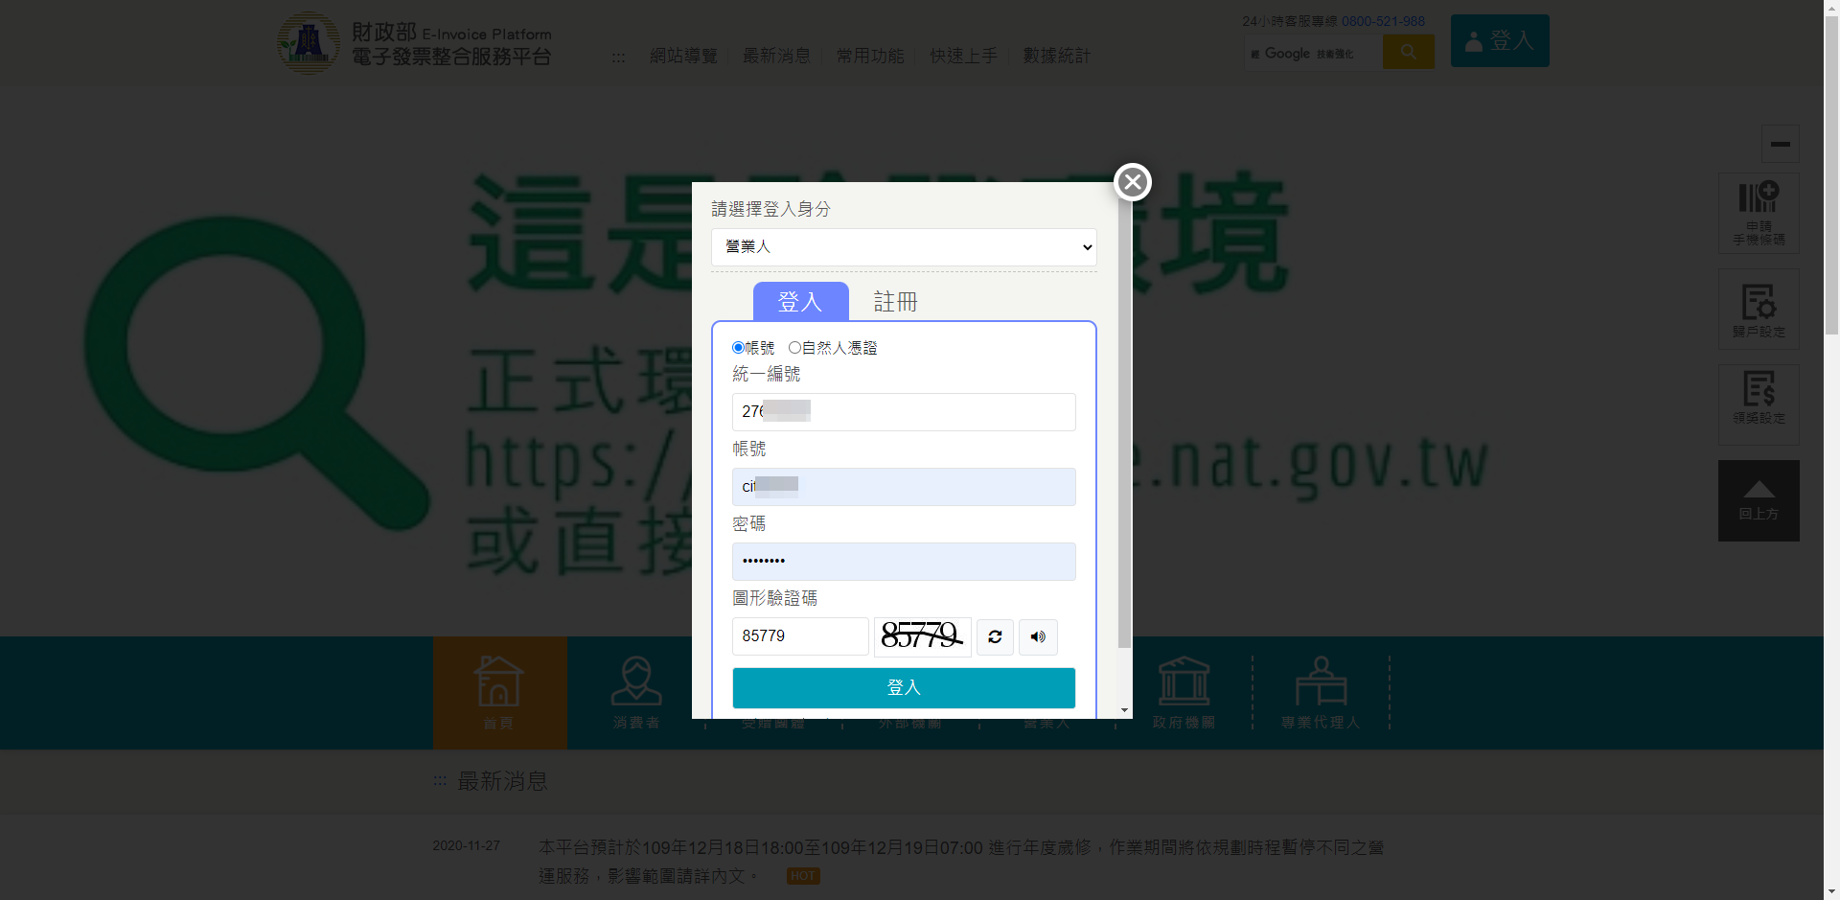Click the captcha code input field

tap(799, 636)
